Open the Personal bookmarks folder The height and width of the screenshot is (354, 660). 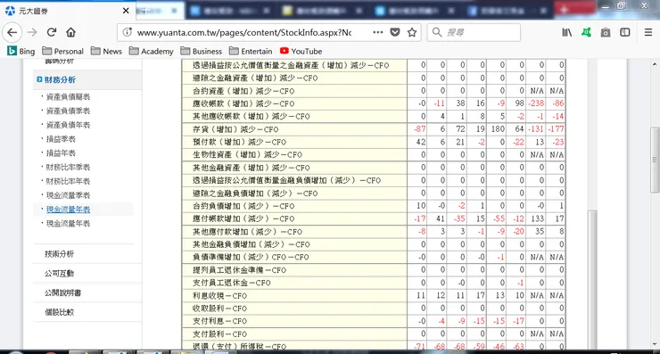(62, 52)
